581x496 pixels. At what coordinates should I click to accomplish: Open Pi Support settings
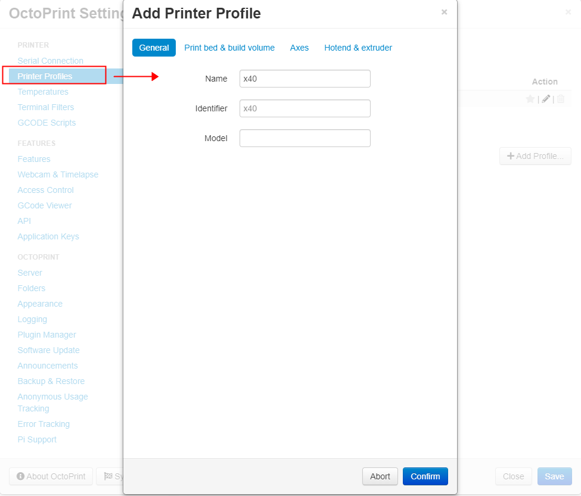(x=37, y=440)
